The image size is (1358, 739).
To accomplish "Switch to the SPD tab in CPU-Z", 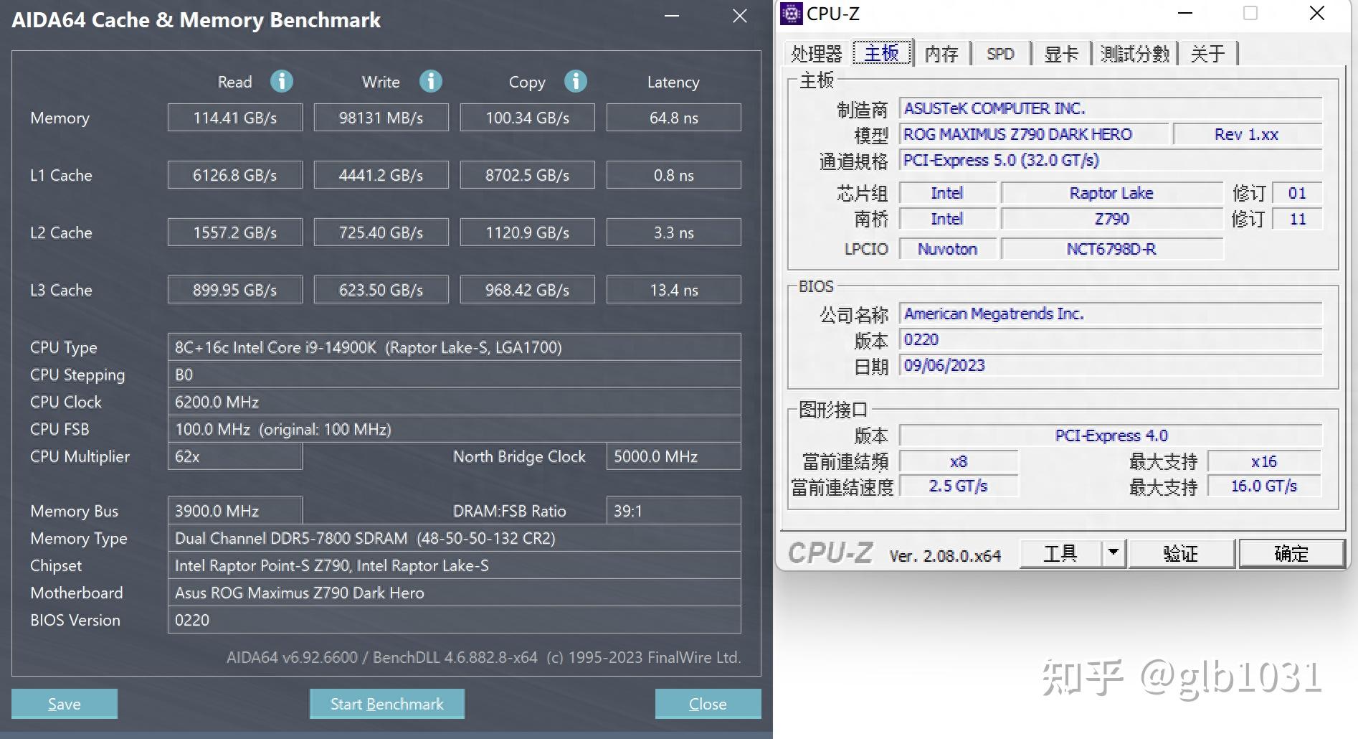I will (1000, 54).
